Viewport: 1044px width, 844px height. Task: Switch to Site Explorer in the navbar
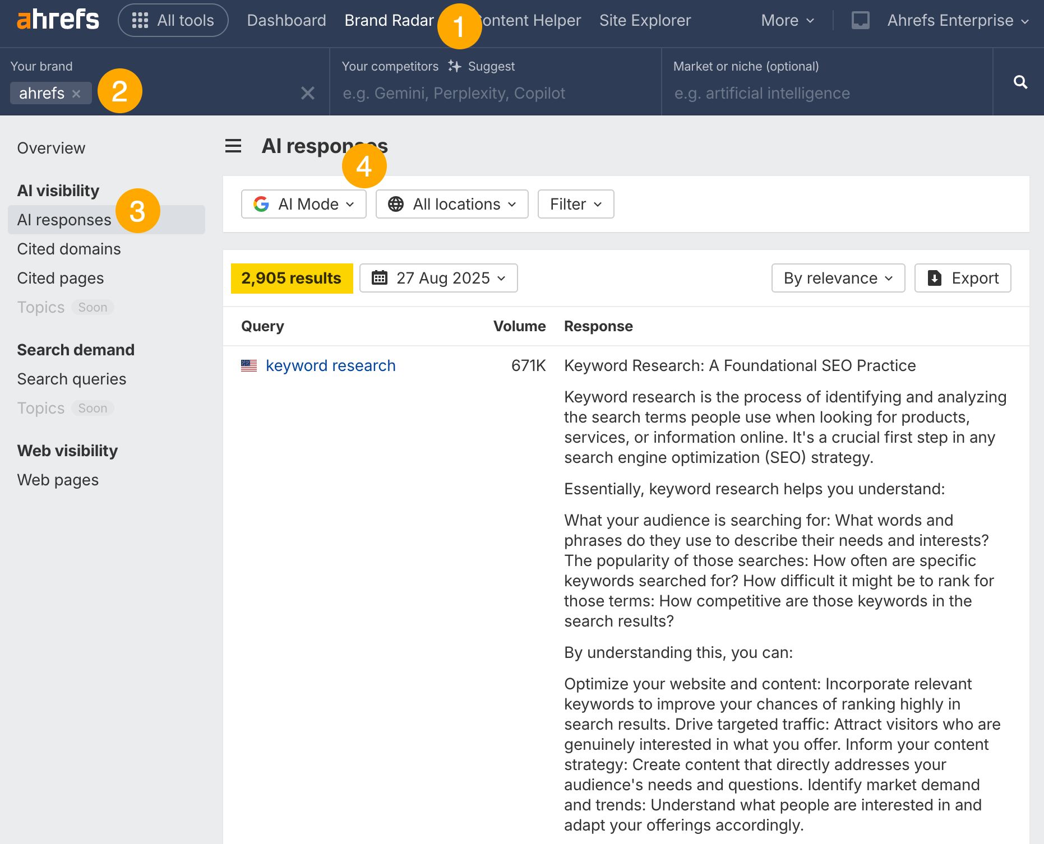click(645, 20)
